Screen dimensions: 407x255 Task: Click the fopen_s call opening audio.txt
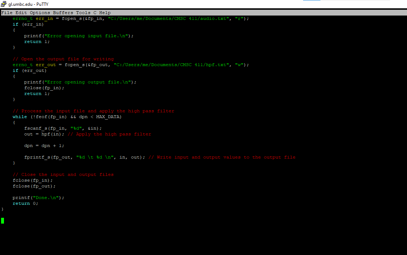click(72, 18)
